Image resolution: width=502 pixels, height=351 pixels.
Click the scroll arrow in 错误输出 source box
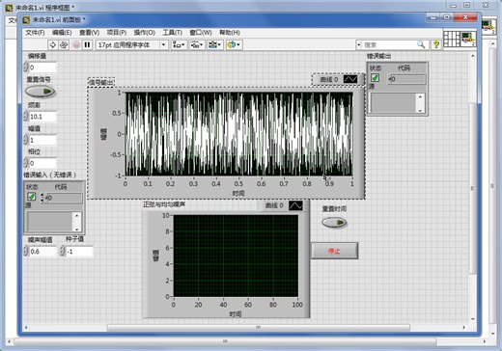[x=420, y=96]
